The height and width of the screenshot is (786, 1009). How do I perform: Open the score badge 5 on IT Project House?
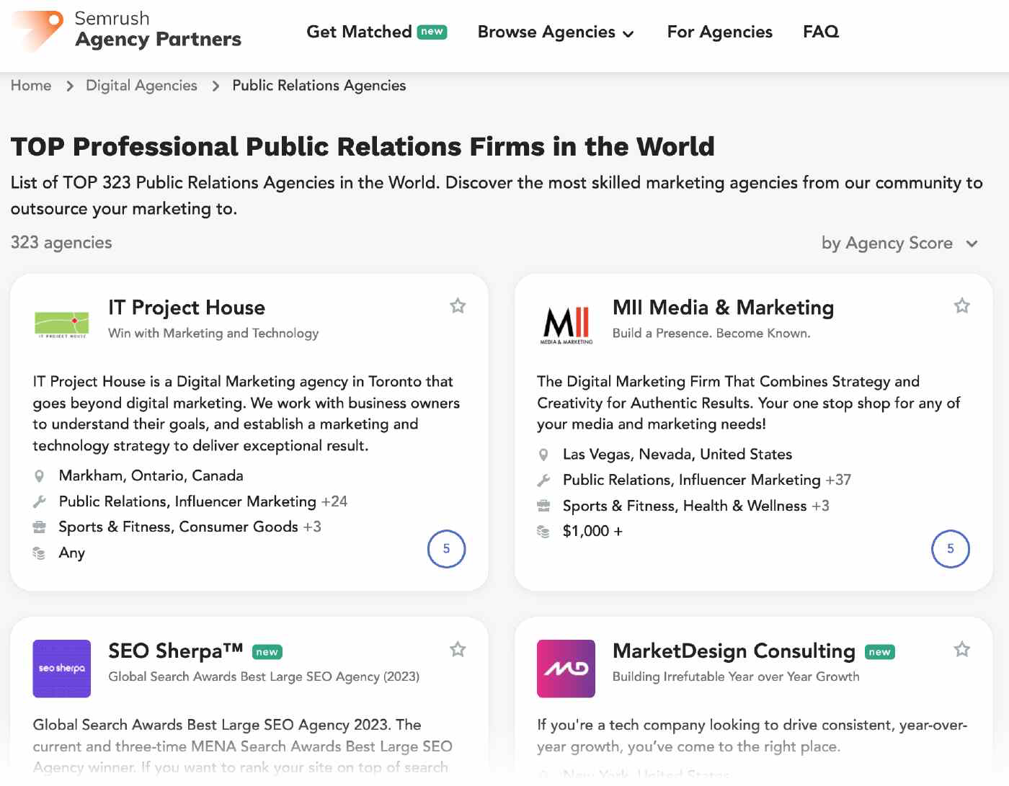point(446,549)
